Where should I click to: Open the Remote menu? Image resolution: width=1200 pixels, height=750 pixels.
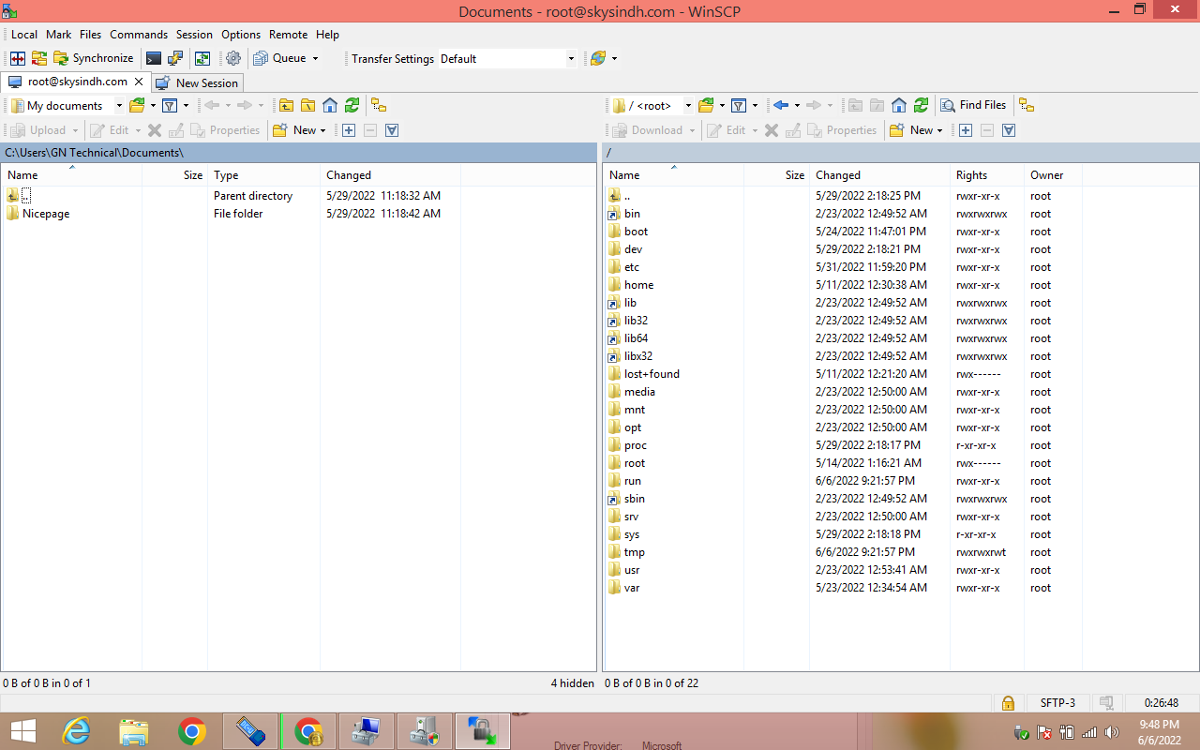click(x=289, y=35)
